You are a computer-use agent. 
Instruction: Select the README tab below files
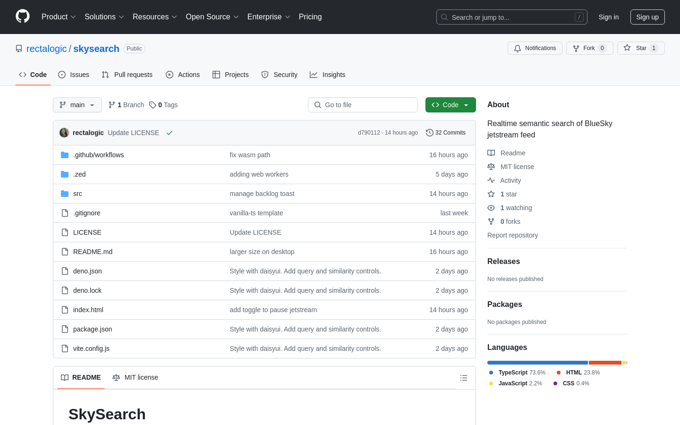click(x=81, y=377)
